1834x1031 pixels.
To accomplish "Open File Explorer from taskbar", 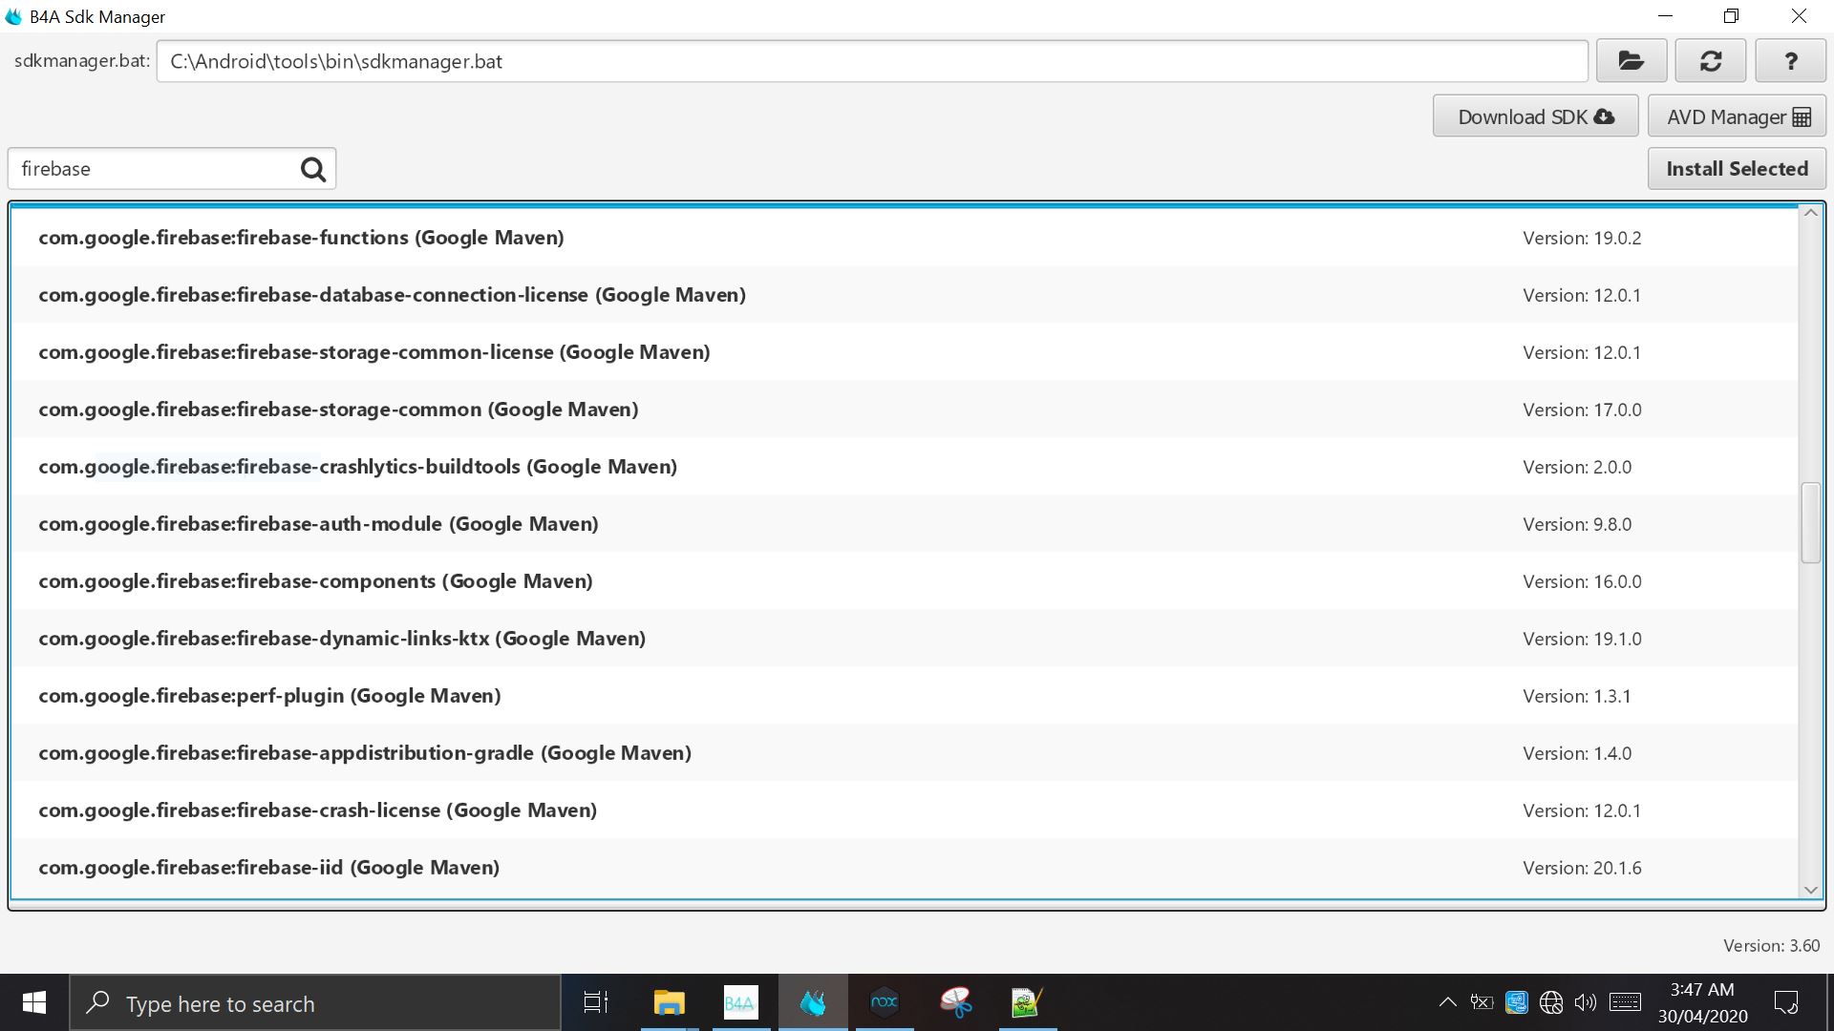I will pyautogui.click(x=669, y=1002).
